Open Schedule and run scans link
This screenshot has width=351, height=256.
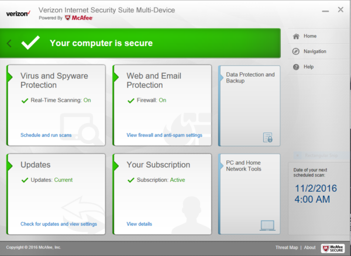point(46,135)
